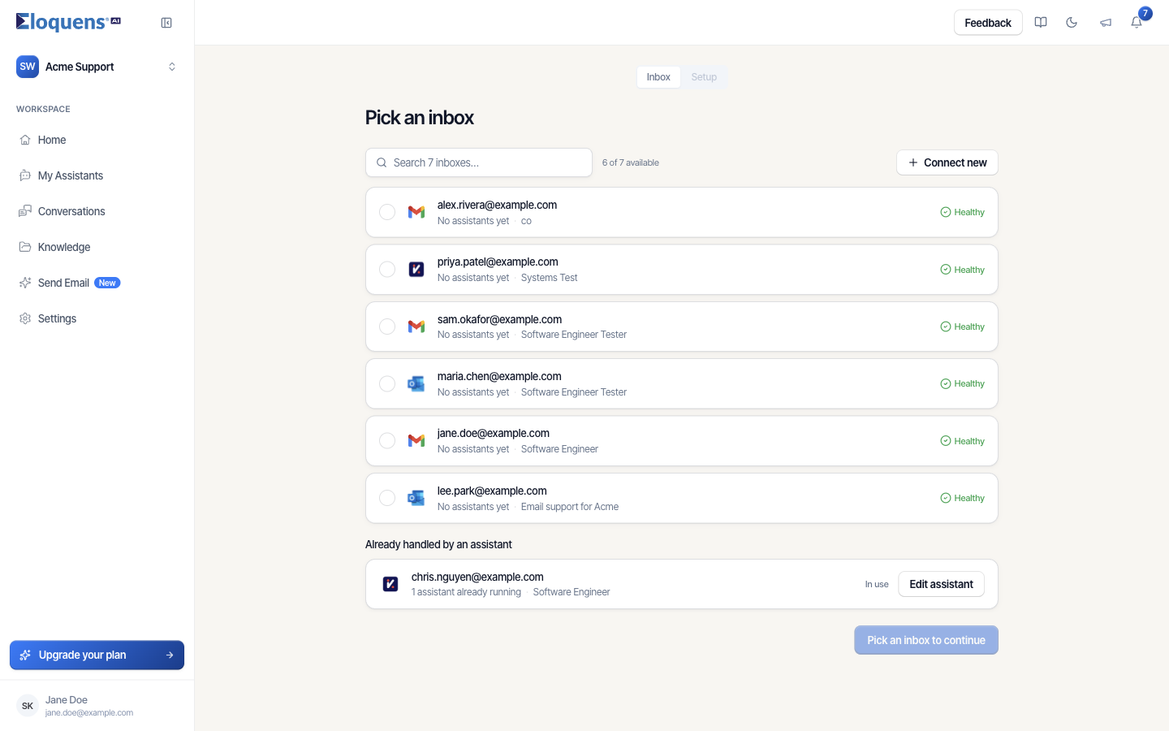The image size is (1169, 731).
Task: Open Settings in the sidebar
Action: tap(97, 318)
